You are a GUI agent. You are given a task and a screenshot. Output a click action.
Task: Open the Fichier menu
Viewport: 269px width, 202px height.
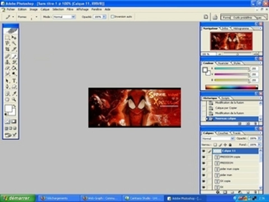point(11,10)
